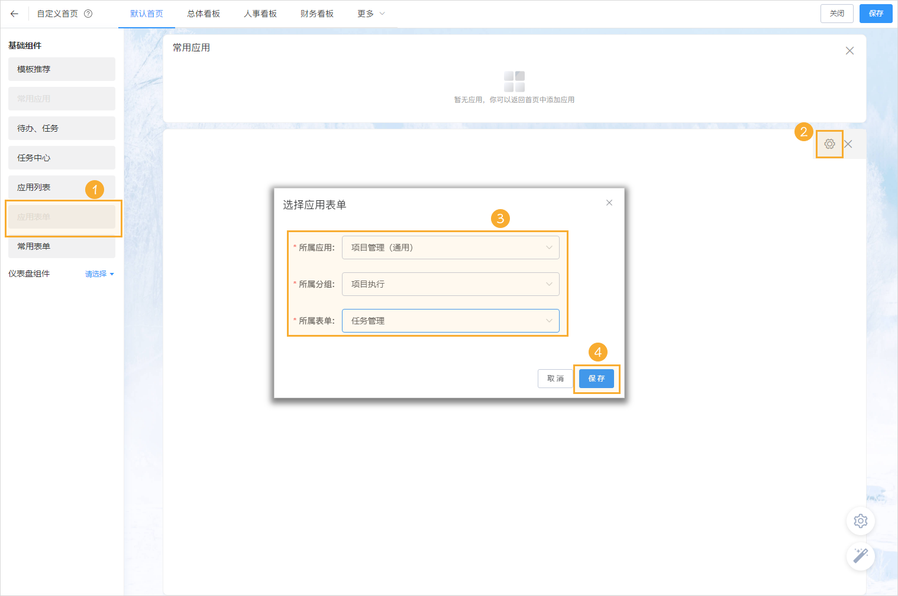Switch to the 财务看板 tab

point(317,13)
